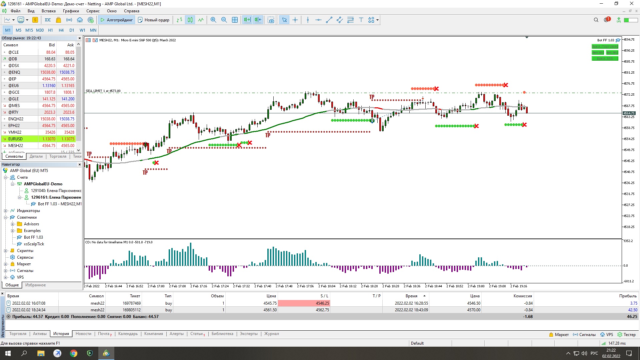640x360 pixels.
Task: Take a chart screenshot with the camera icon
Action: (x=271, y=20)
